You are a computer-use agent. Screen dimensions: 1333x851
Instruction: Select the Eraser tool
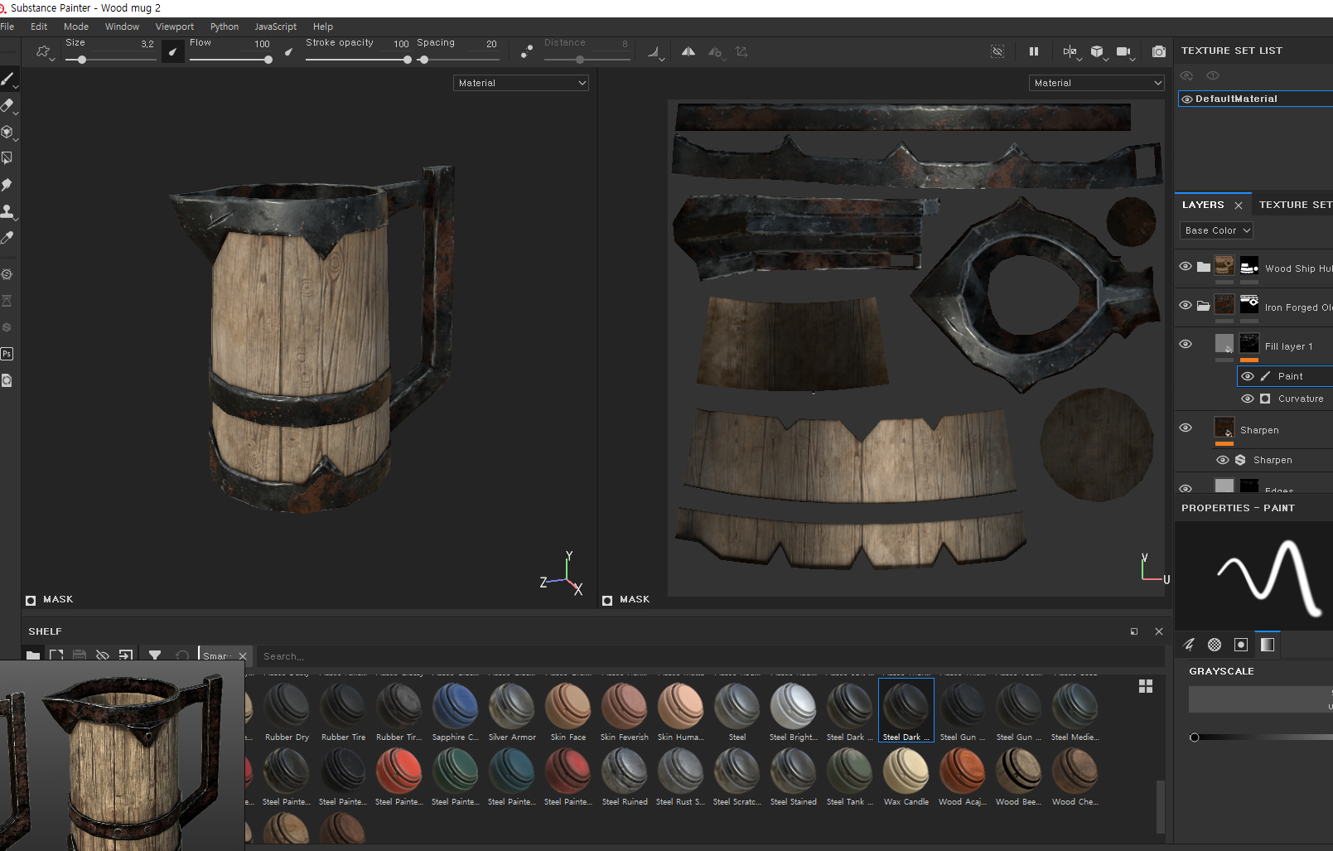point(7,105)
